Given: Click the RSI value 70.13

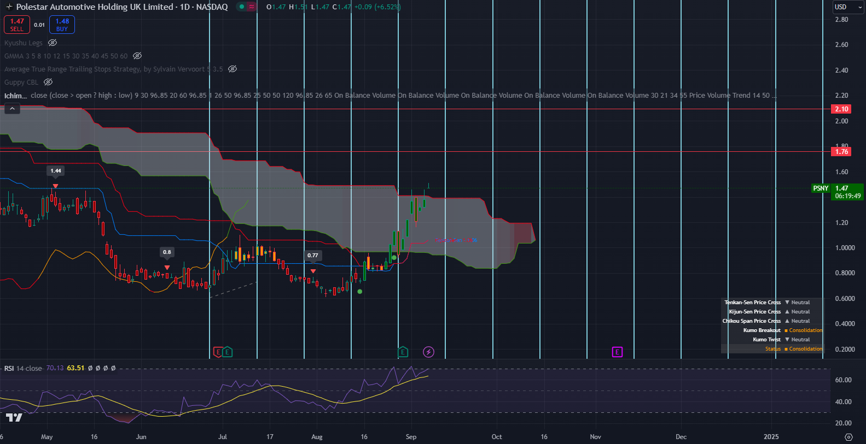Looking at the screenshot, I should pos(55,368).
